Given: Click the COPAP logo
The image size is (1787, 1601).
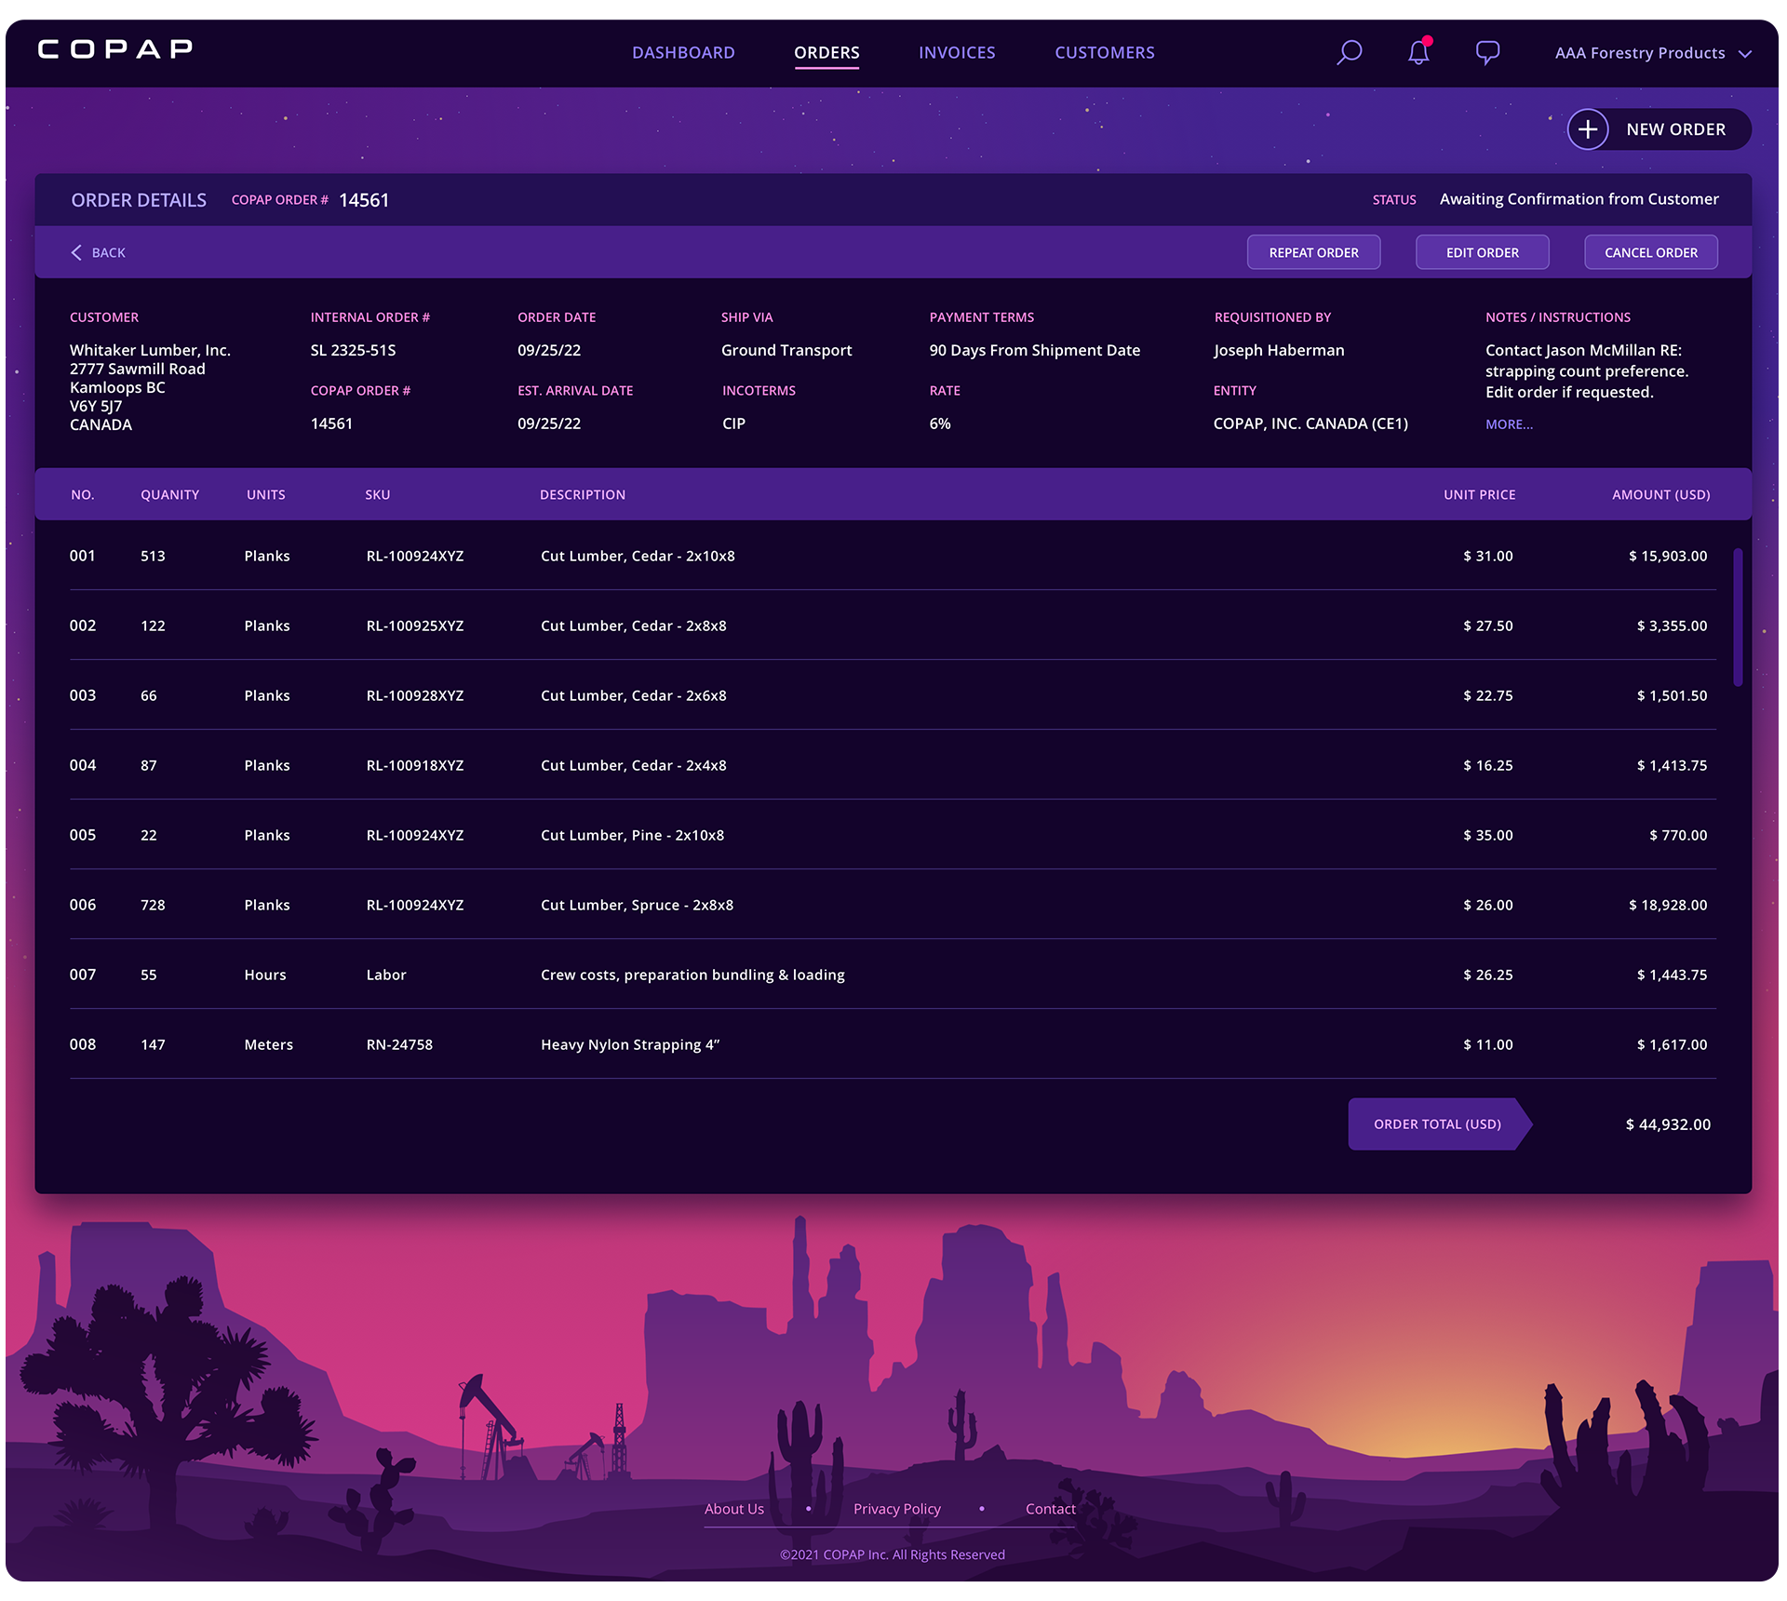Looking at the screenshot, I should 115,49.
